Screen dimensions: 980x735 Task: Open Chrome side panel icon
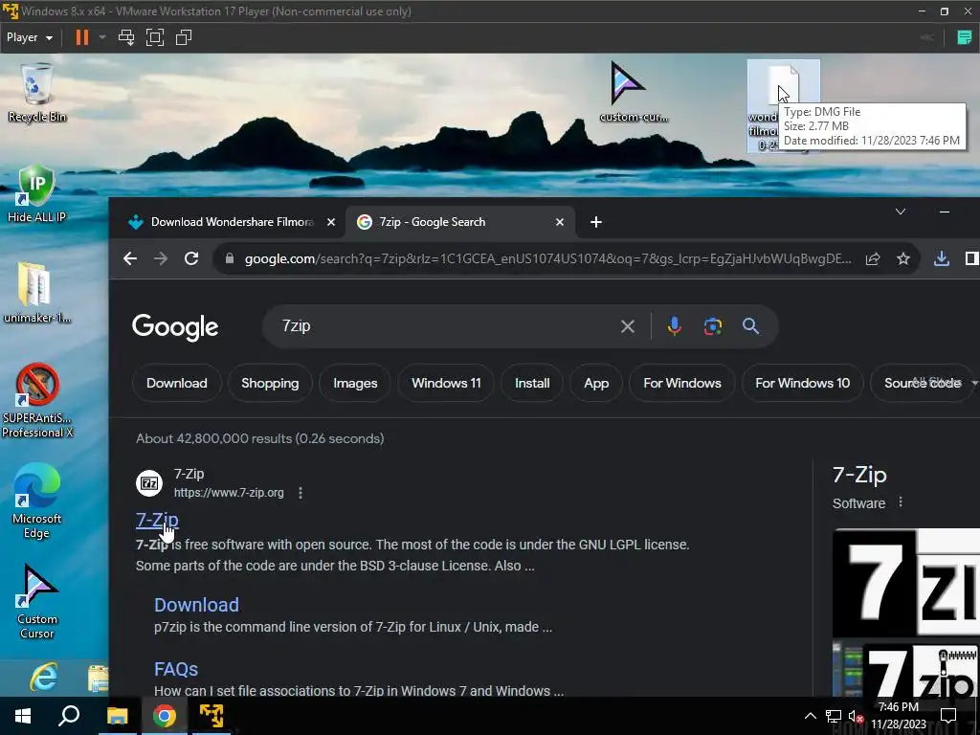coord(972,258)
